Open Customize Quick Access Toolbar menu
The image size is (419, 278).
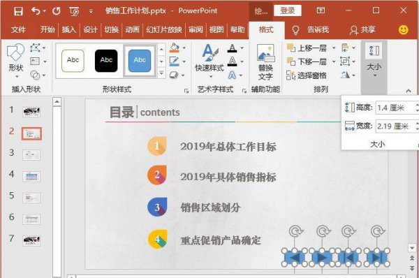(91, 11)
